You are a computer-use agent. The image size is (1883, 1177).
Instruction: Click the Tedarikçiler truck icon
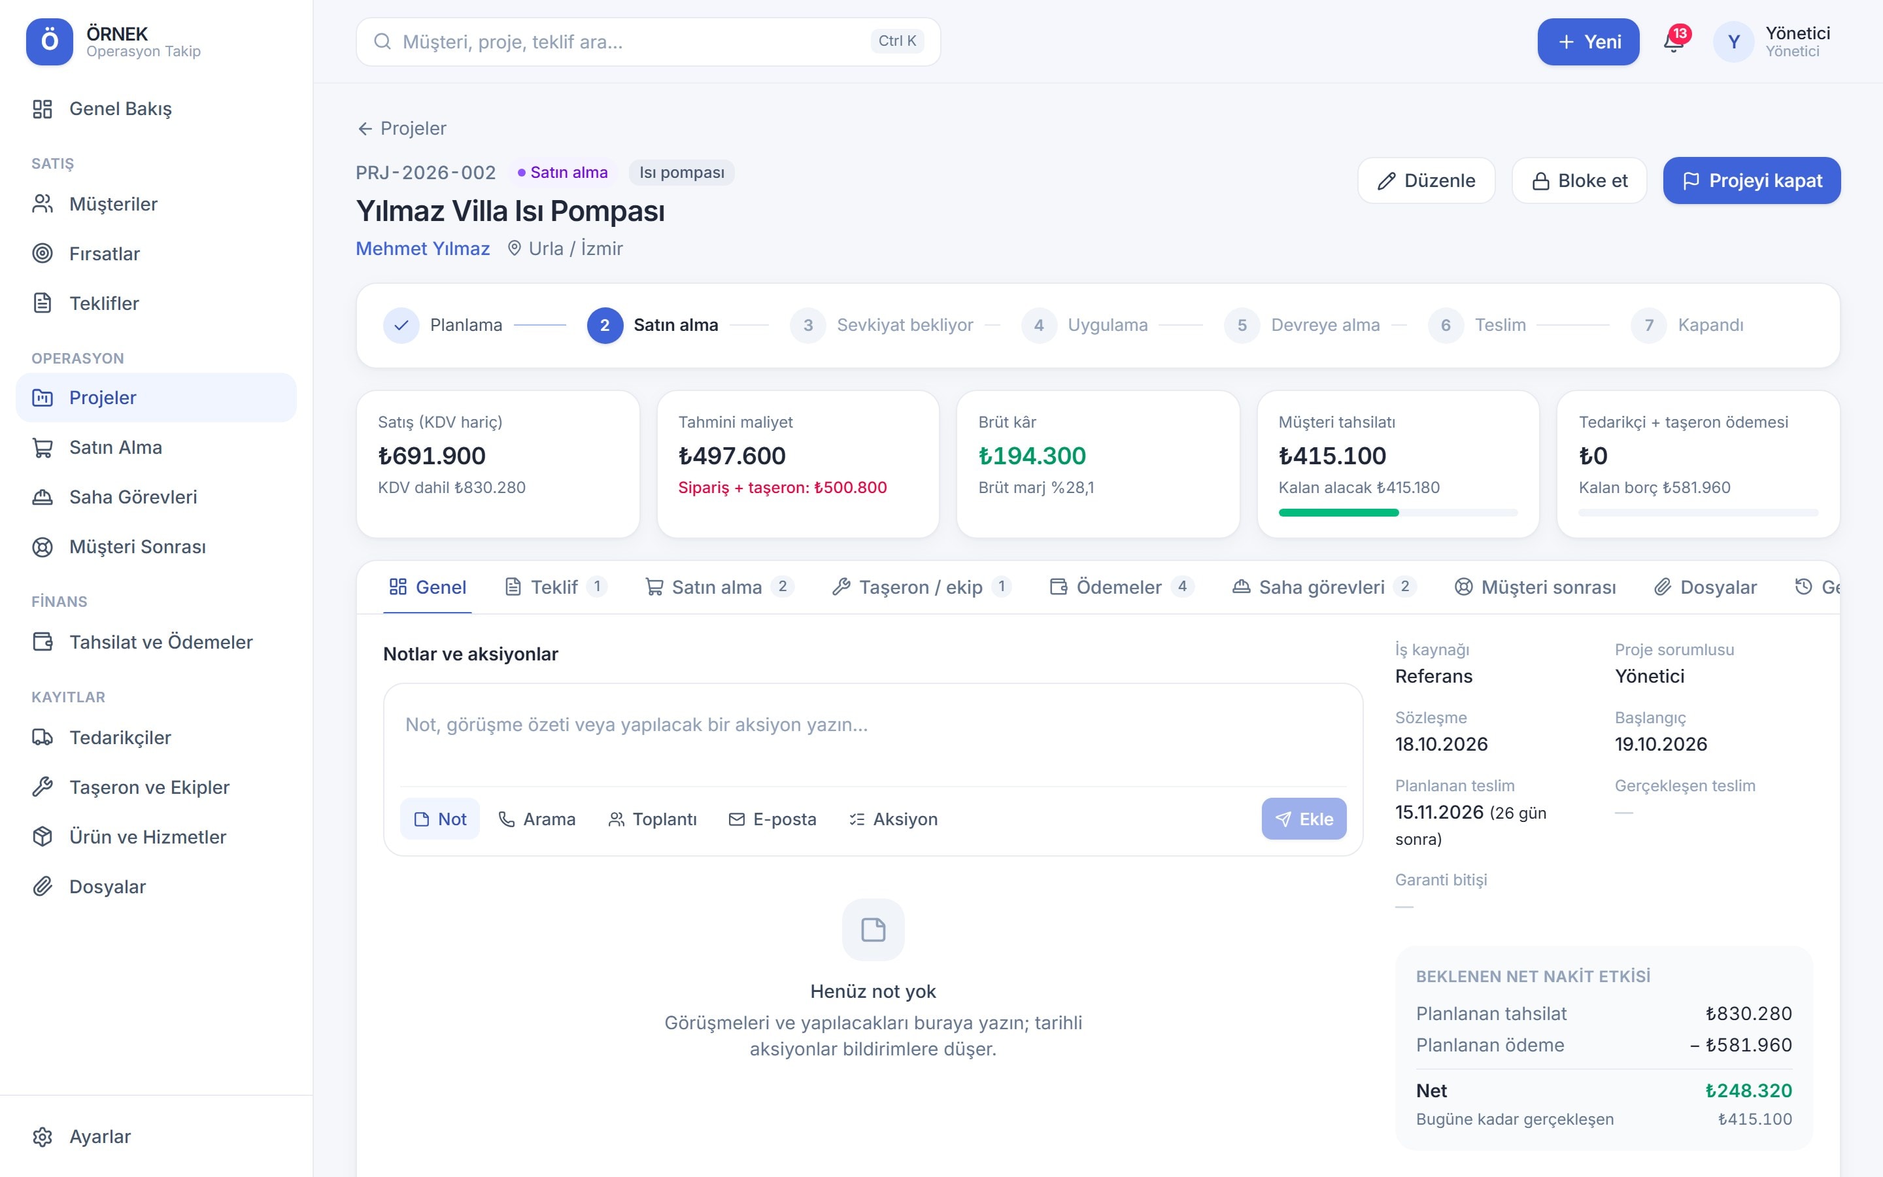click(42, 738)
